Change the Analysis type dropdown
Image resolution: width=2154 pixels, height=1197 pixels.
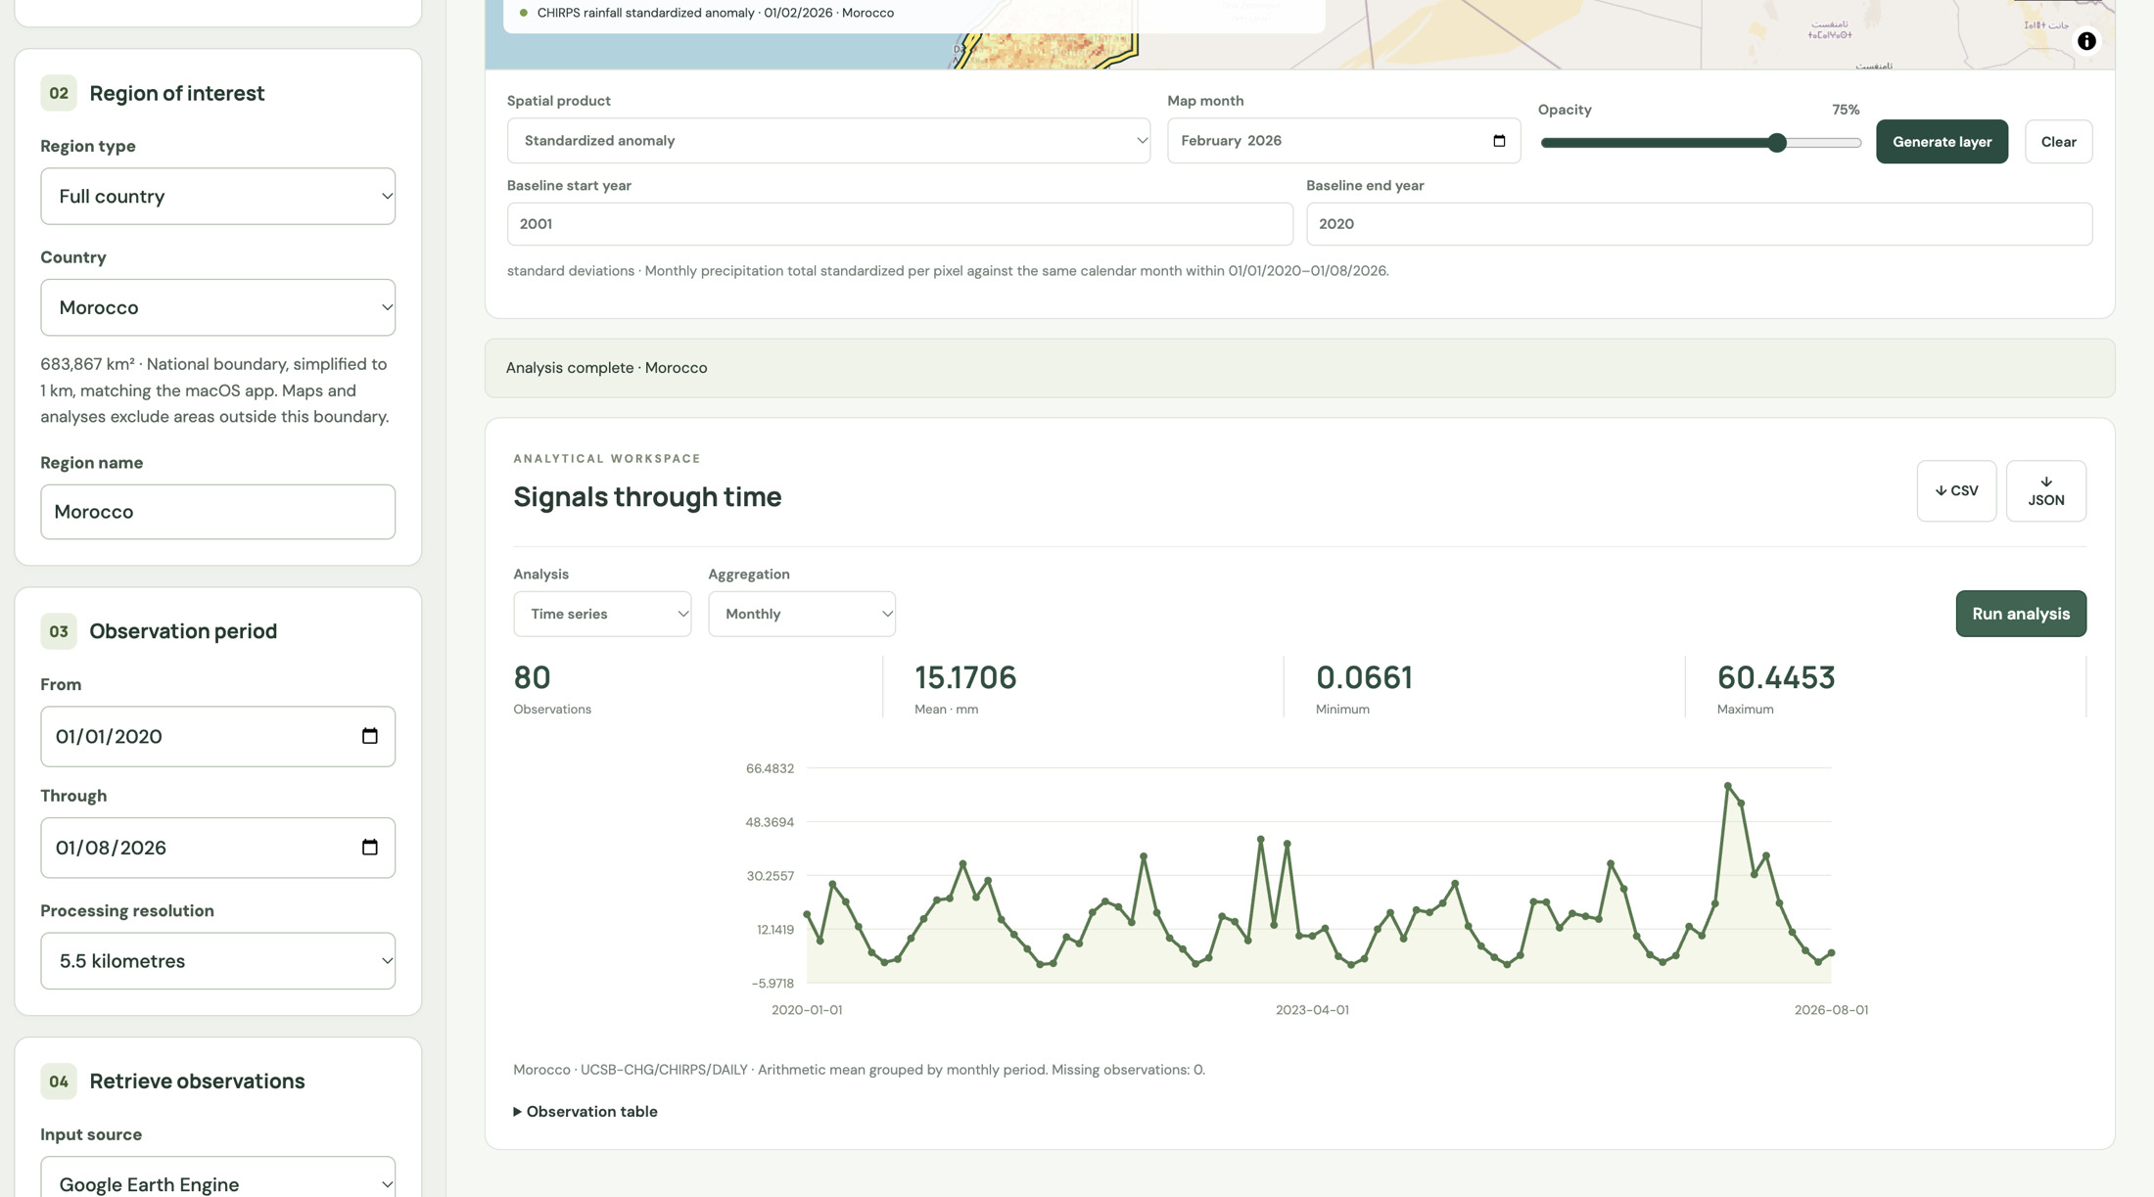tap(602, 614)
